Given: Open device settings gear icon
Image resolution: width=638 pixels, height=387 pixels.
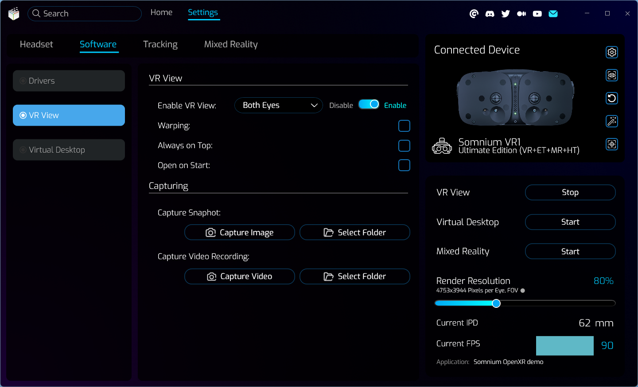Looking at the screenshot, I should click(611, 52).
